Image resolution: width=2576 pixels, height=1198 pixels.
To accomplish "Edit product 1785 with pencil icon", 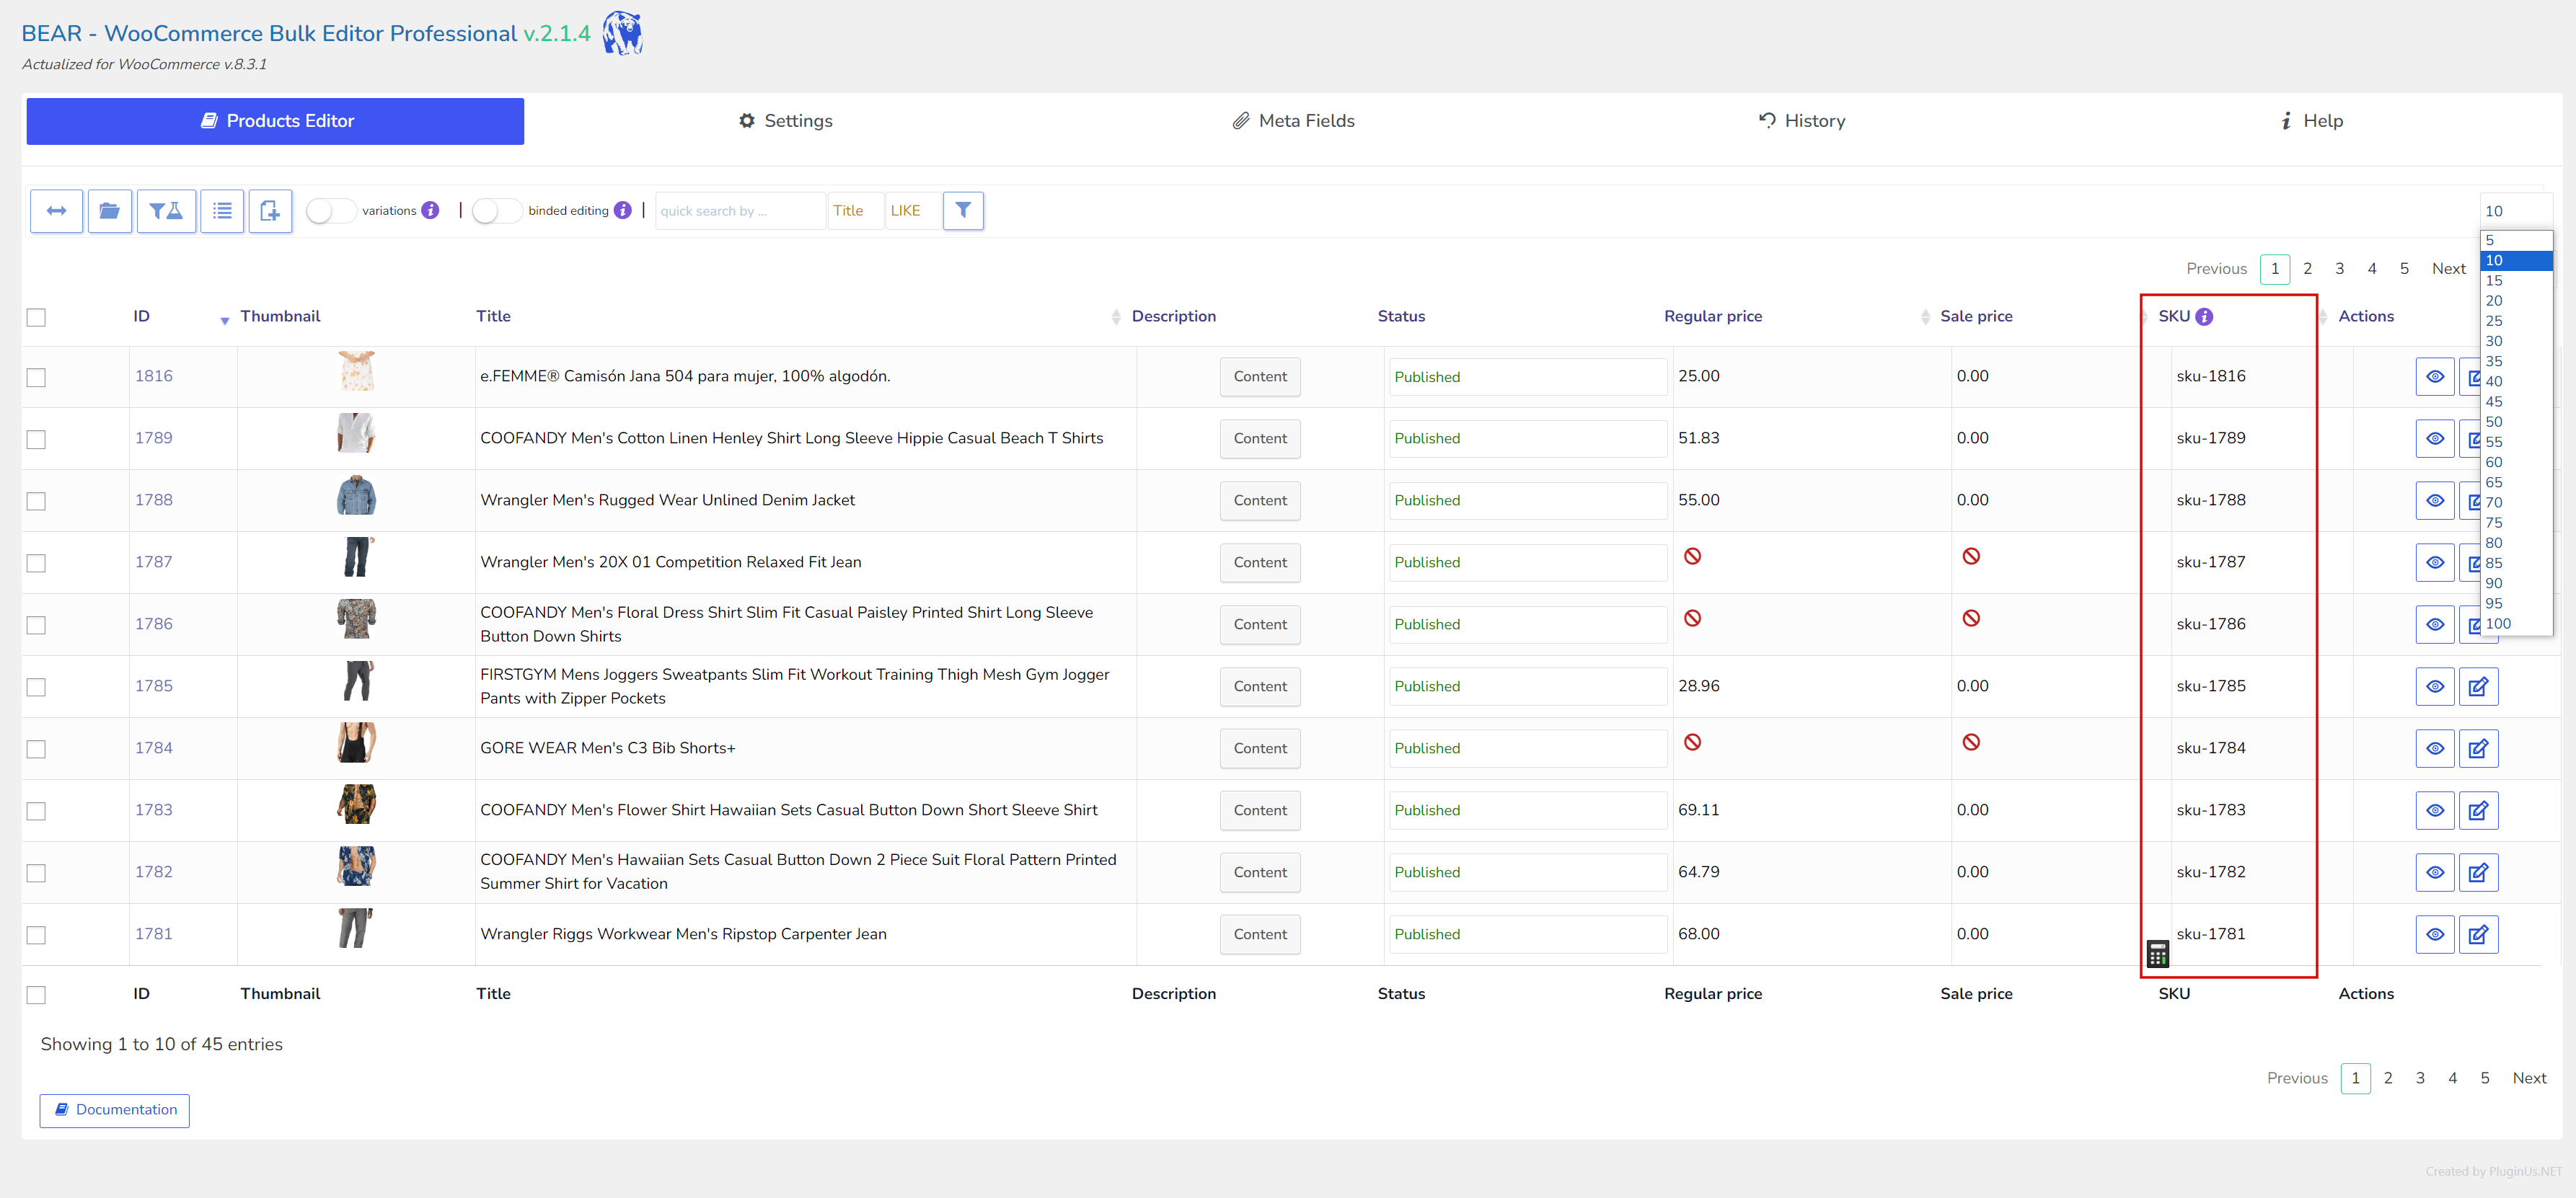I will (2478, 686).
